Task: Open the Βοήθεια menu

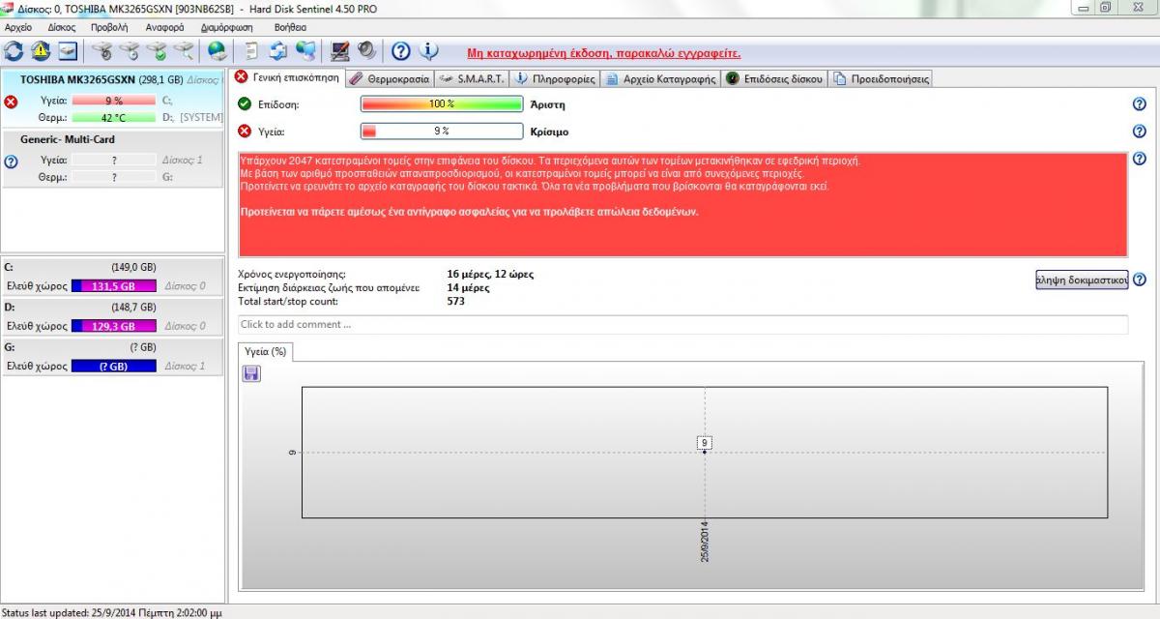Action: (x=291, y=27)
